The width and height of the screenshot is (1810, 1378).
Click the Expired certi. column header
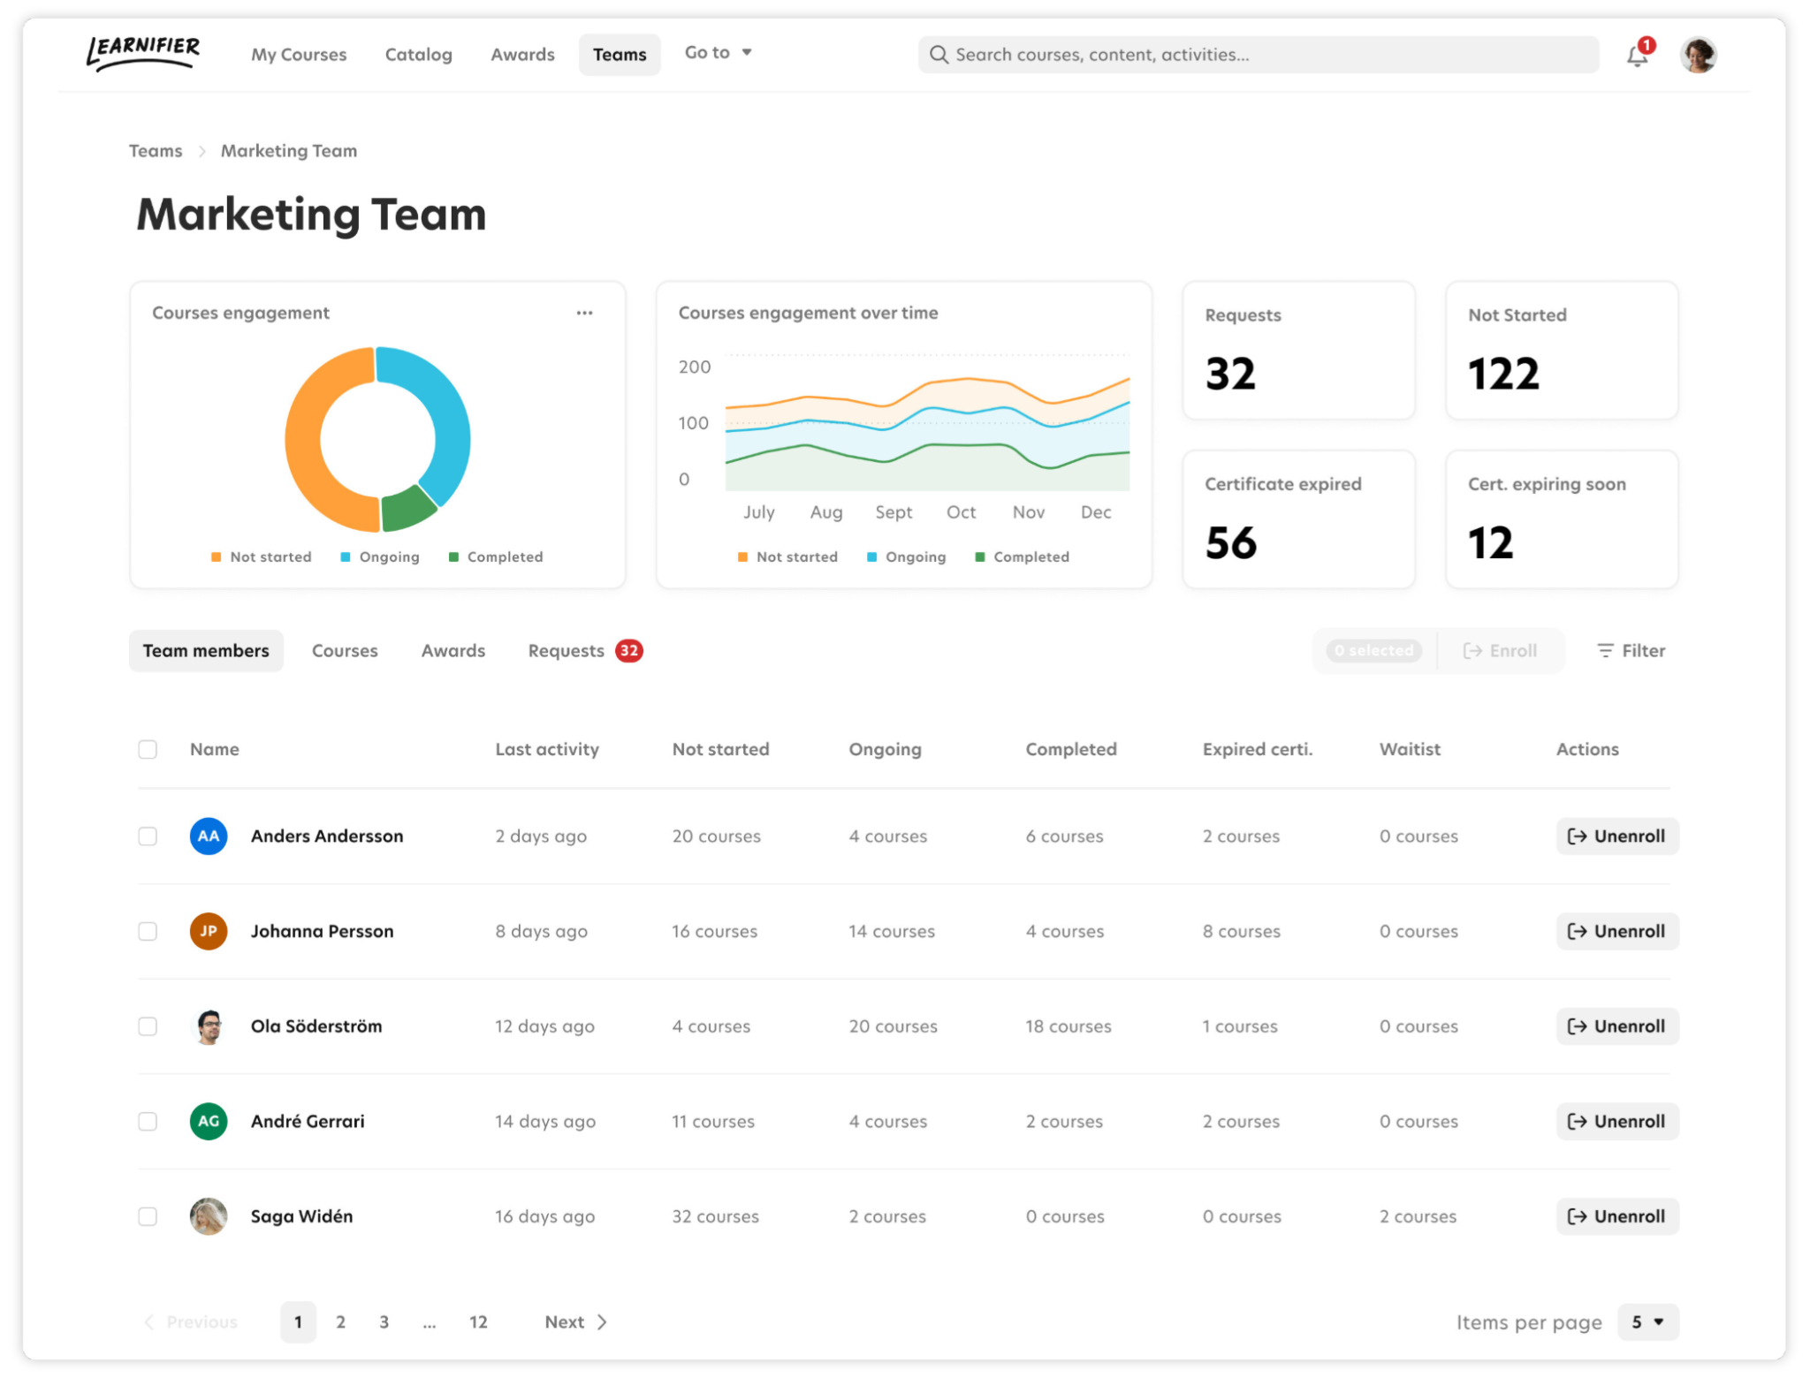1258,749
